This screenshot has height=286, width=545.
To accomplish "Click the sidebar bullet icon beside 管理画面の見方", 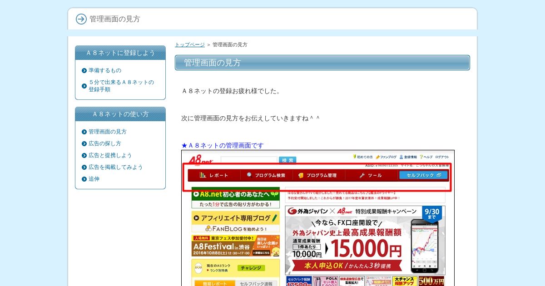I will [x=84, y=132].
